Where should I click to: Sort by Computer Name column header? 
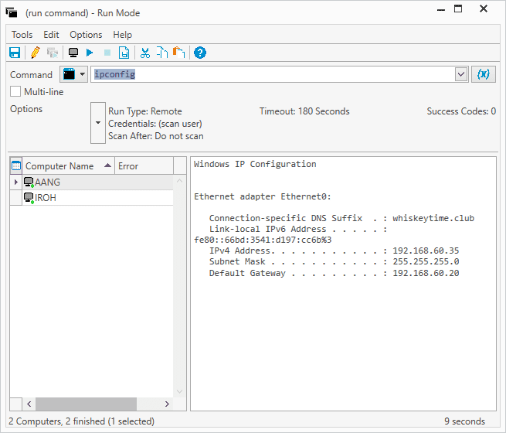(69, 166)
